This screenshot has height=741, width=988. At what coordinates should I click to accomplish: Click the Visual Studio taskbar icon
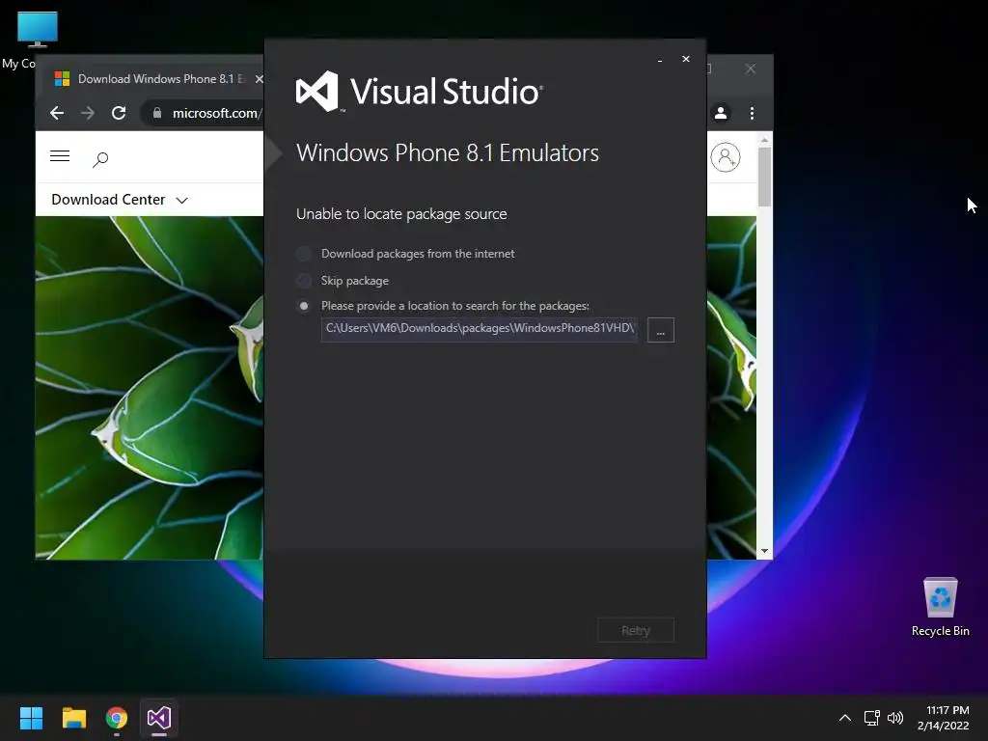[159, 718]
